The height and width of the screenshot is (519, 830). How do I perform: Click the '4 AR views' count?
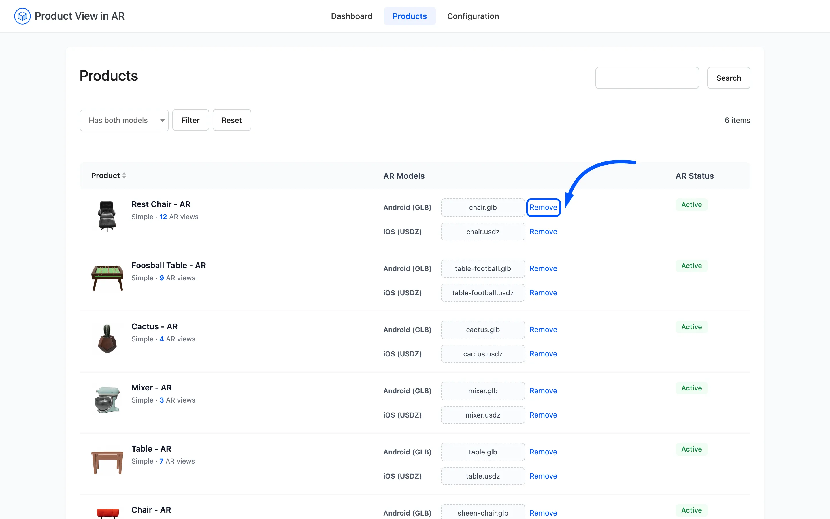coord(177,339)
